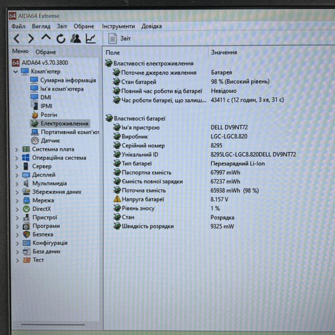Viewport: 335px width, 335px height.
Task: Expand the Збереження даних node
Action: click(17, 193)
